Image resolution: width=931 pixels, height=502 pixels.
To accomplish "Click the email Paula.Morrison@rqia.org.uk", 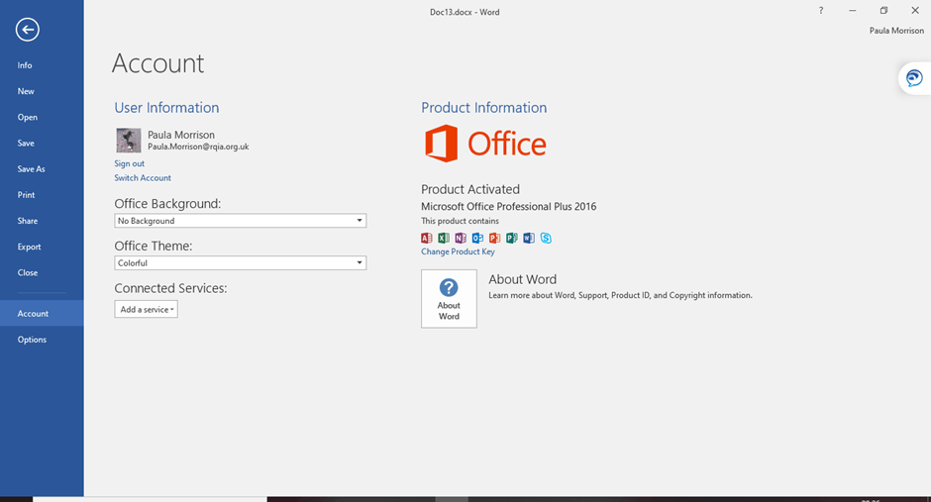I will pyautogui.click(x=198, y=147).
